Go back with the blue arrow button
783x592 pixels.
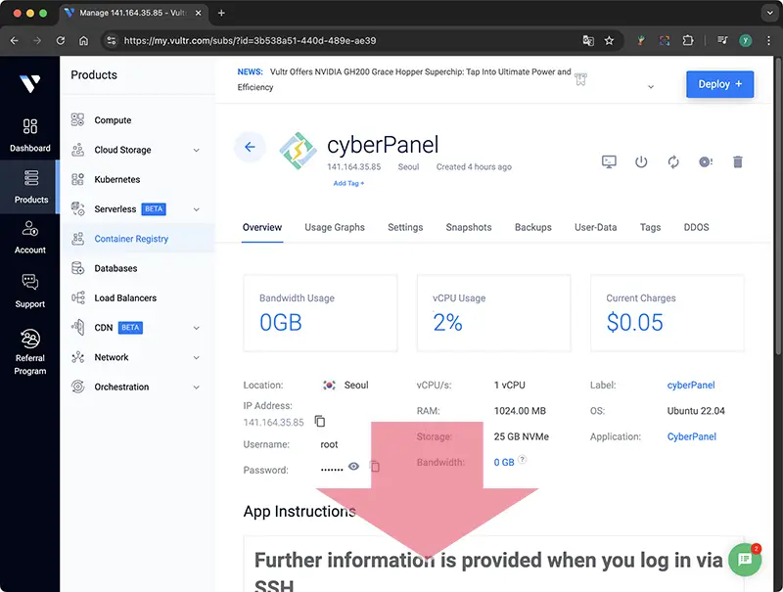pyautogui.click(x=250, y=147)
